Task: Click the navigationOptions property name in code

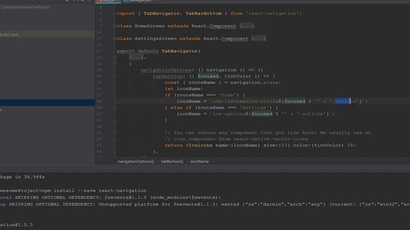Action: (x=166, y=70)
